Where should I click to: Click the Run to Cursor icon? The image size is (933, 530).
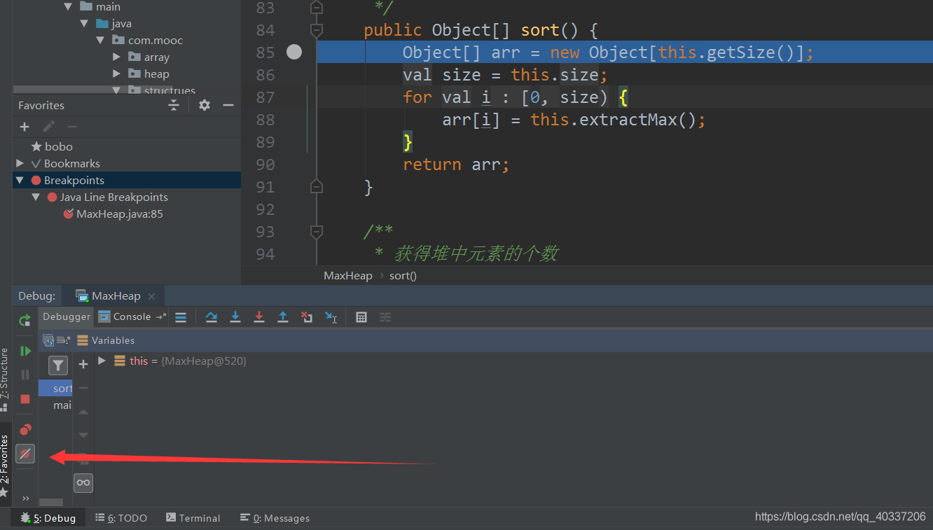coord(331,317)
